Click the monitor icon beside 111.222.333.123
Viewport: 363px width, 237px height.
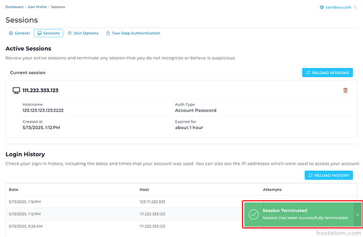(16, 91)
